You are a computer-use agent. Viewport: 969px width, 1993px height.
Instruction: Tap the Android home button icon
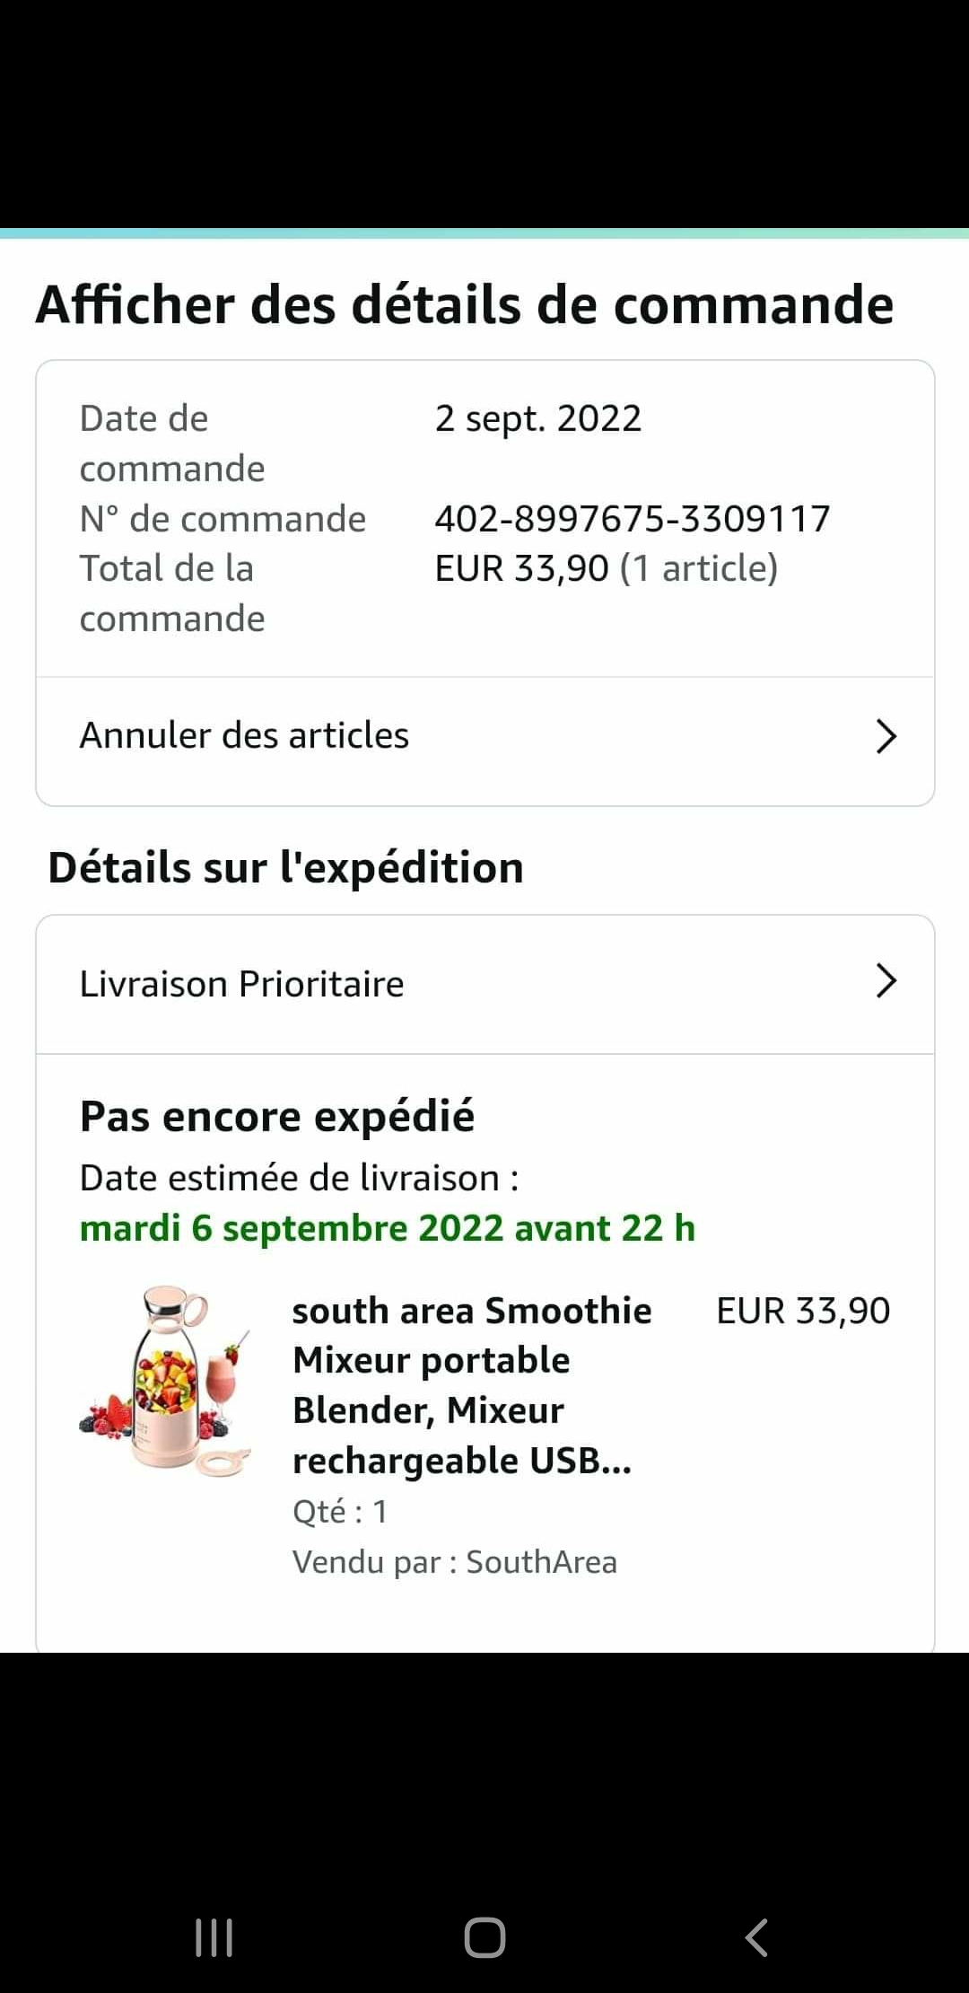coord(484,1937)
